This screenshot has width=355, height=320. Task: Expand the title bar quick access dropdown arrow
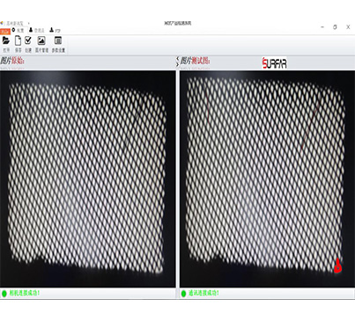pos(29,23)
